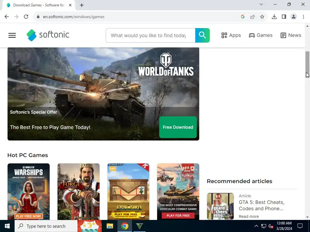Open a new browser tab
The height and width of the screenshot is (232, 310).
(x=82, y=5)
